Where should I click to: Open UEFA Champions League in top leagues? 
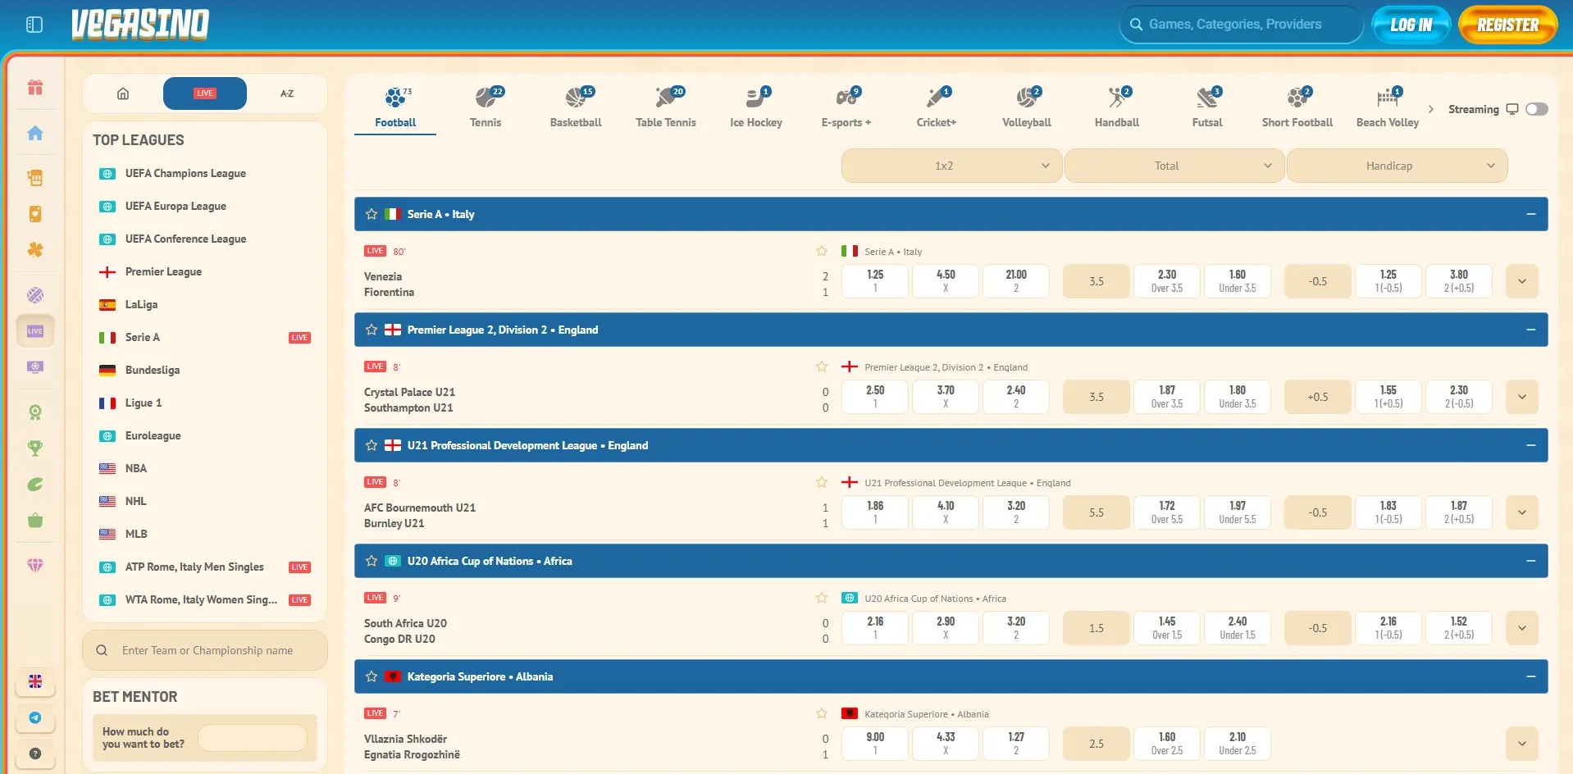185,173
